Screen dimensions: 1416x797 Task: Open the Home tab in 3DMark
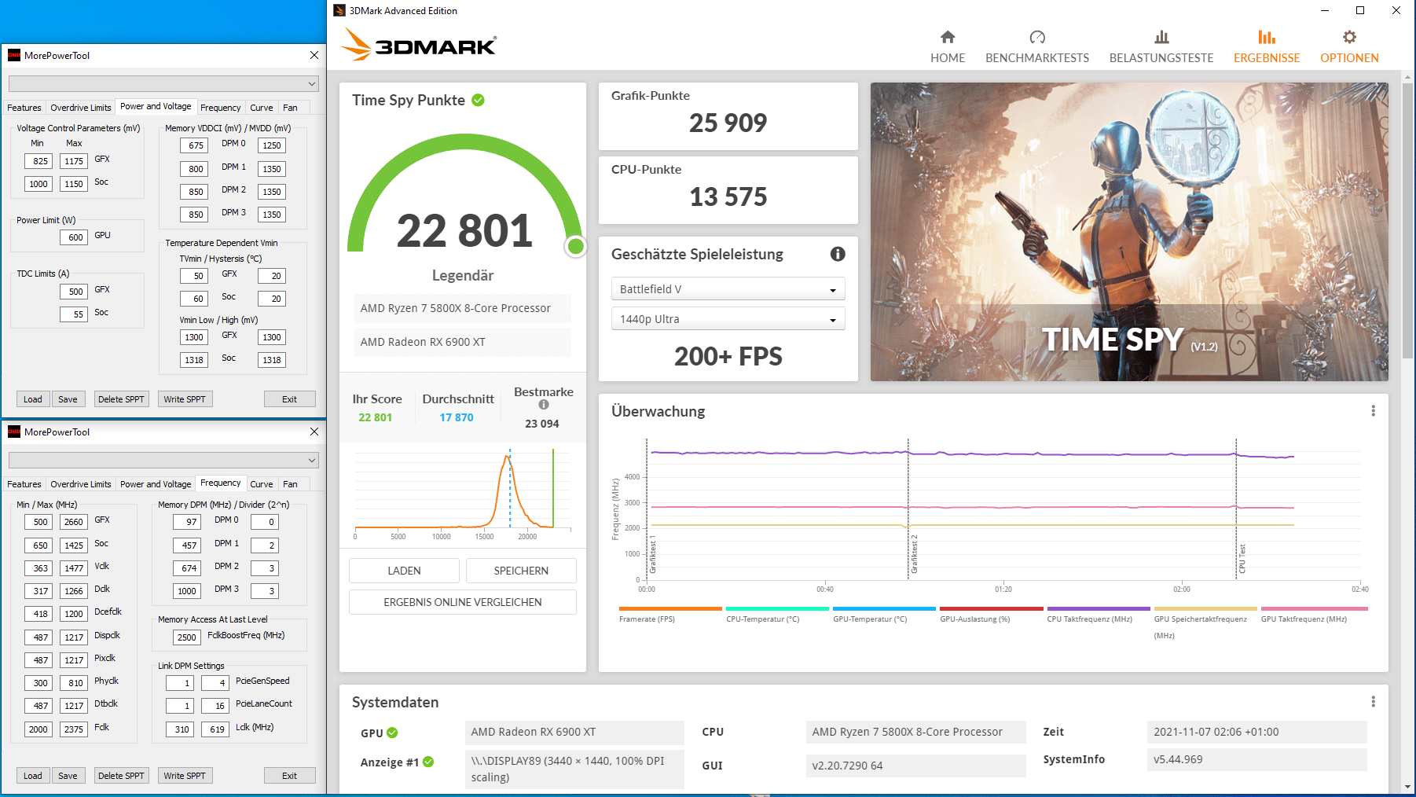[948, 47]
